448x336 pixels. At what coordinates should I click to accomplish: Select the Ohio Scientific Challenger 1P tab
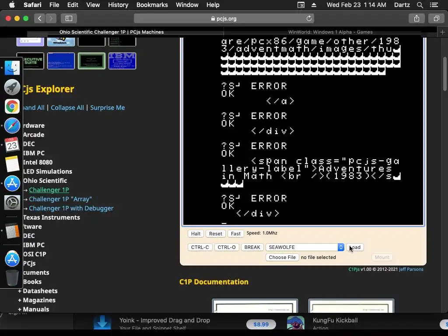[x=112, y=32]
